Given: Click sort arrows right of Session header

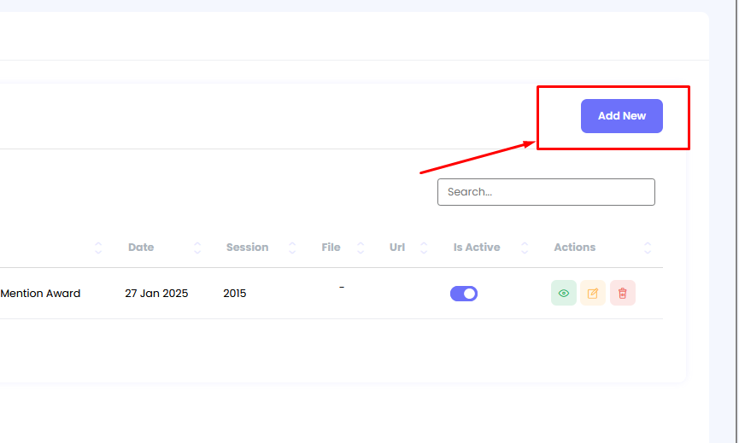Looking at the screenshot, I should (x=293, y=248).
